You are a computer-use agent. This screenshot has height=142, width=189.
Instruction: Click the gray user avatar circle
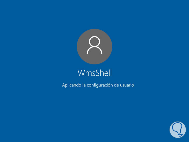[94, 46]
